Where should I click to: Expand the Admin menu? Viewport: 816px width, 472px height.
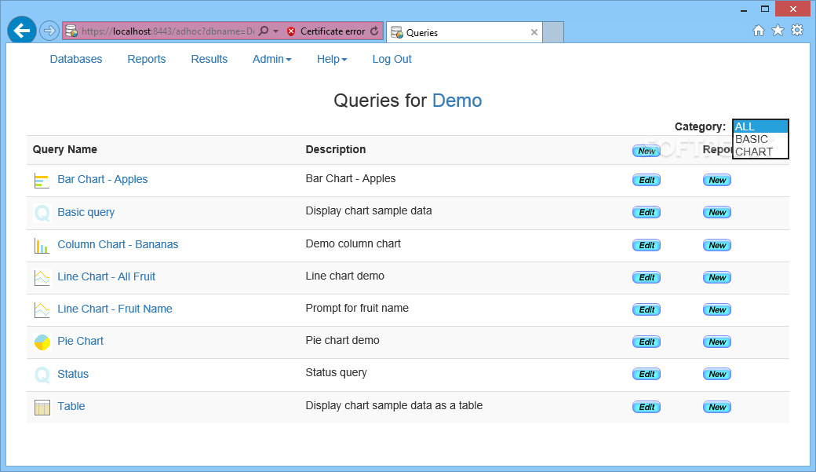pyautogui.click(x=271, y=60)
